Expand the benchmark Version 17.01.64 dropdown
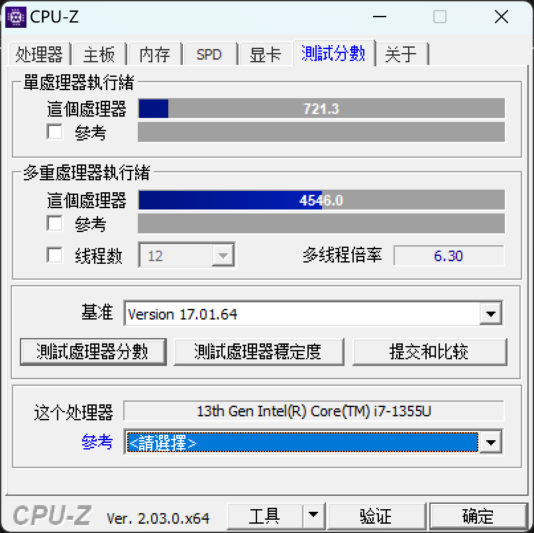 pyautogui.click(x=490, y=314)
